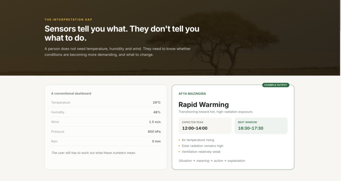This screenshot has width=341, height=181.
Task: Select the Wind row label
Action: point(55,122)
